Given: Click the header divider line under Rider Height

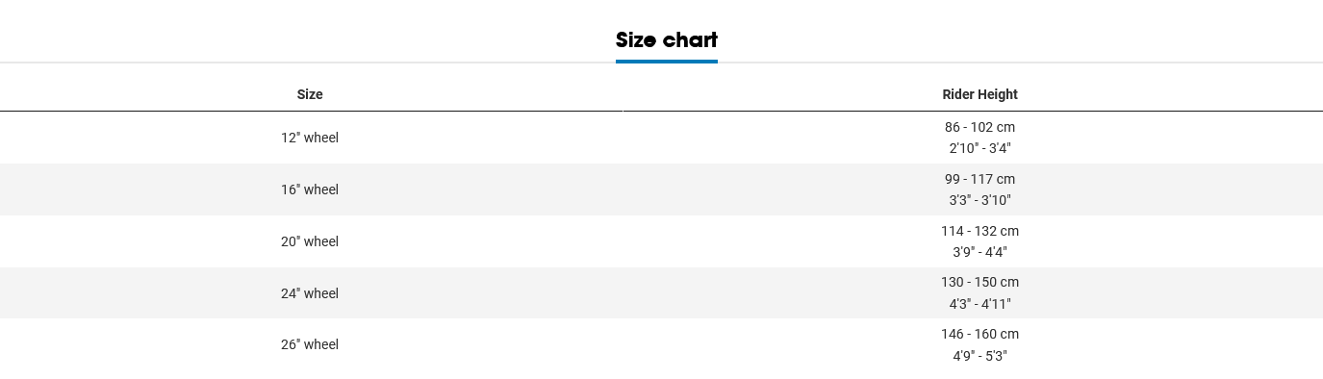Looking at the screenshot, I should click(973, 112).
